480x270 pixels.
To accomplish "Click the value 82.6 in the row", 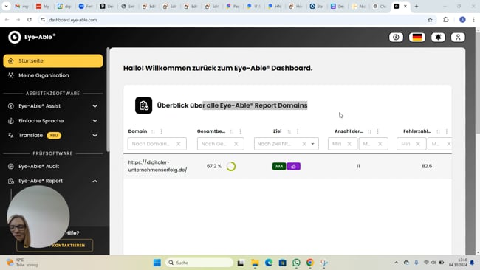I will tap(427, 166).
